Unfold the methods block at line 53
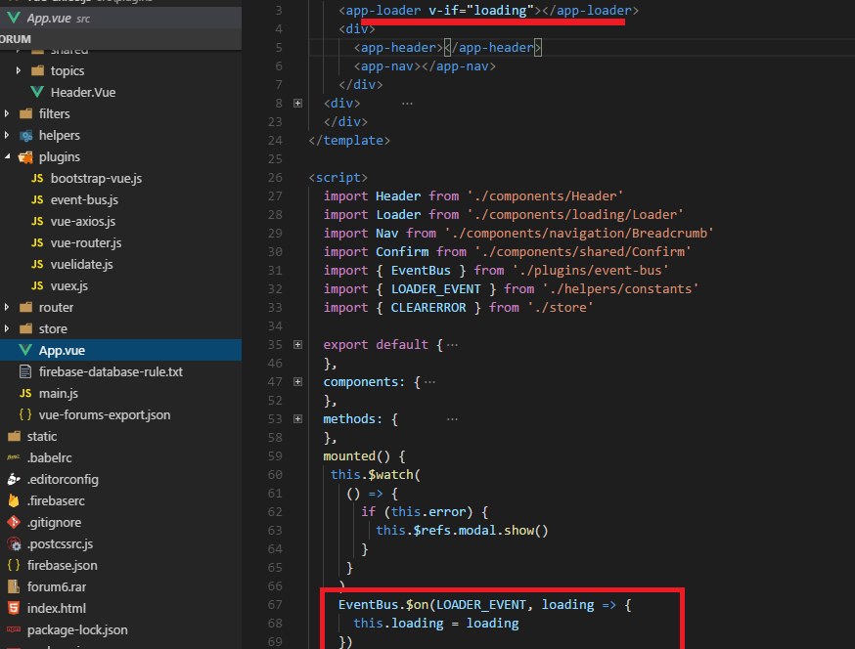This screenshot has width=855, height=649. click(x=297, y=418)
